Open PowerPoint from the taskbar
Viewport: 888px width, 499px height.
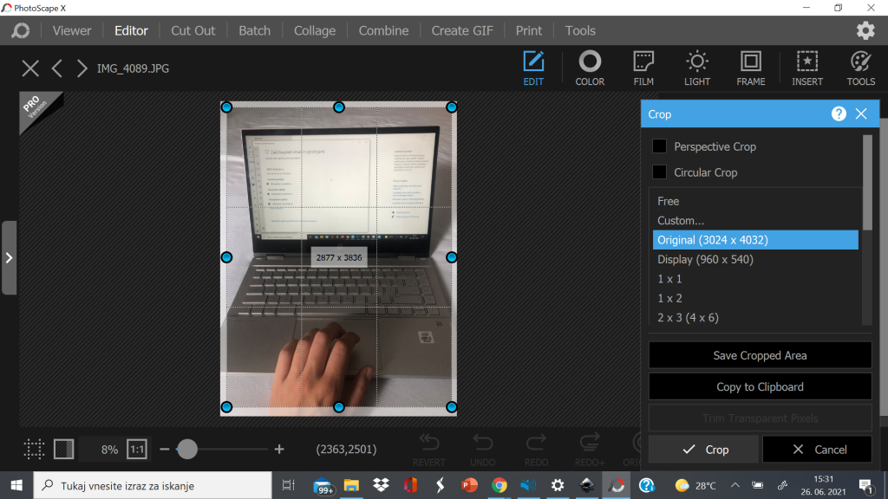click(x=469, y=485)
